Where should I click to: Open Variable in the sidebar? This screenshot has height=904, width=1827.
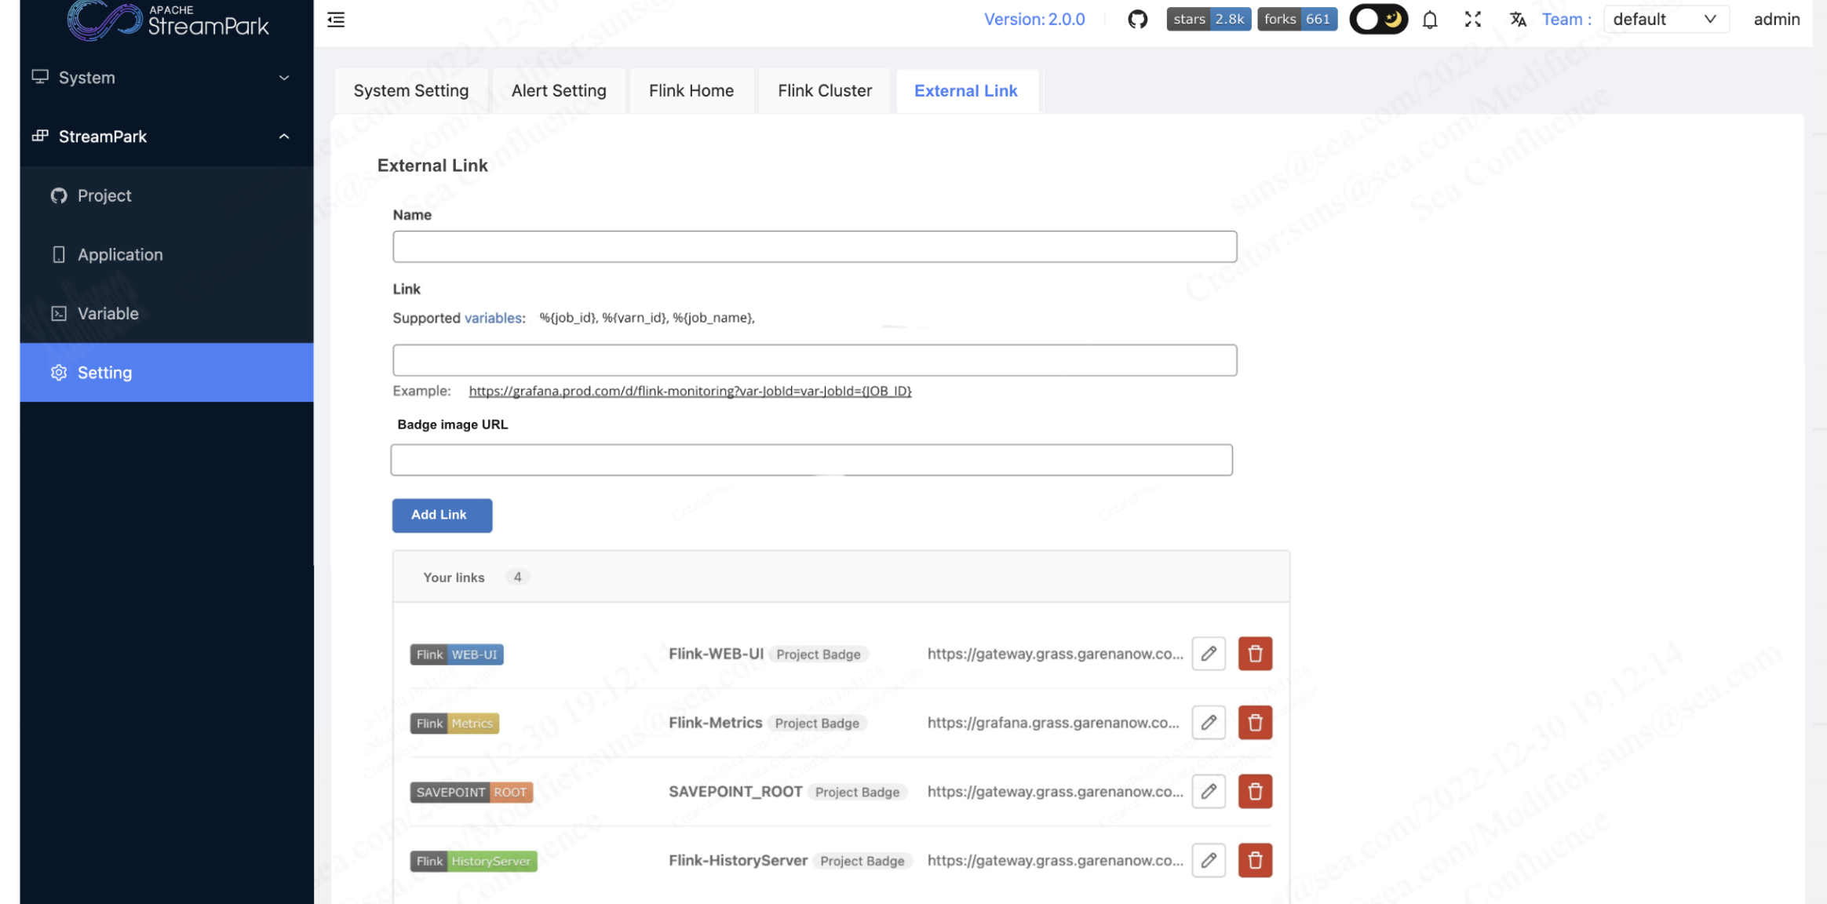click(166, 313)
